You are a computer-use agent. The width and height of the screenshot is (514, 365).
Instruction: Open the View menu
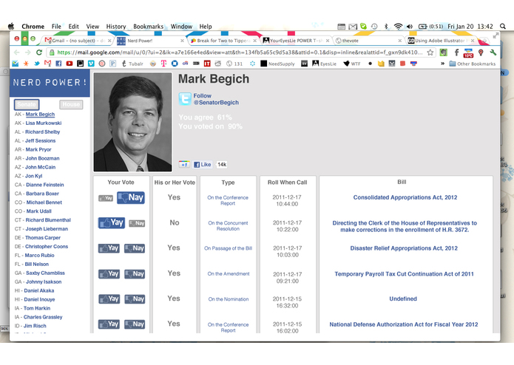pos(92,27)
